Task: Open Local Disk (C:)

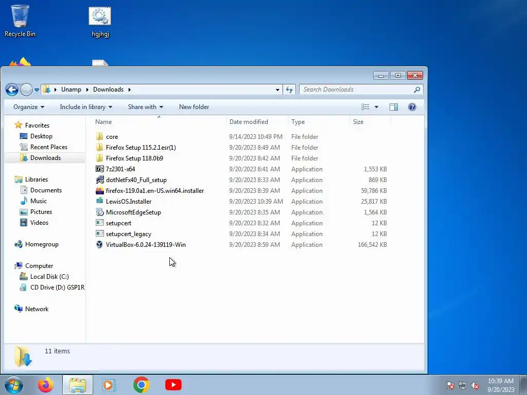Action: (49, 276)
